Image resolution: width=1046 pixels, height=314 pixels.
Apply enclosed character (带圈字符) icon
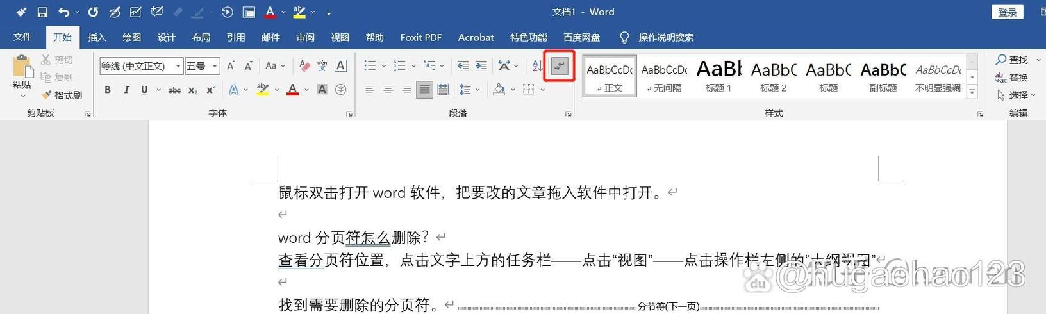point(341,90)
